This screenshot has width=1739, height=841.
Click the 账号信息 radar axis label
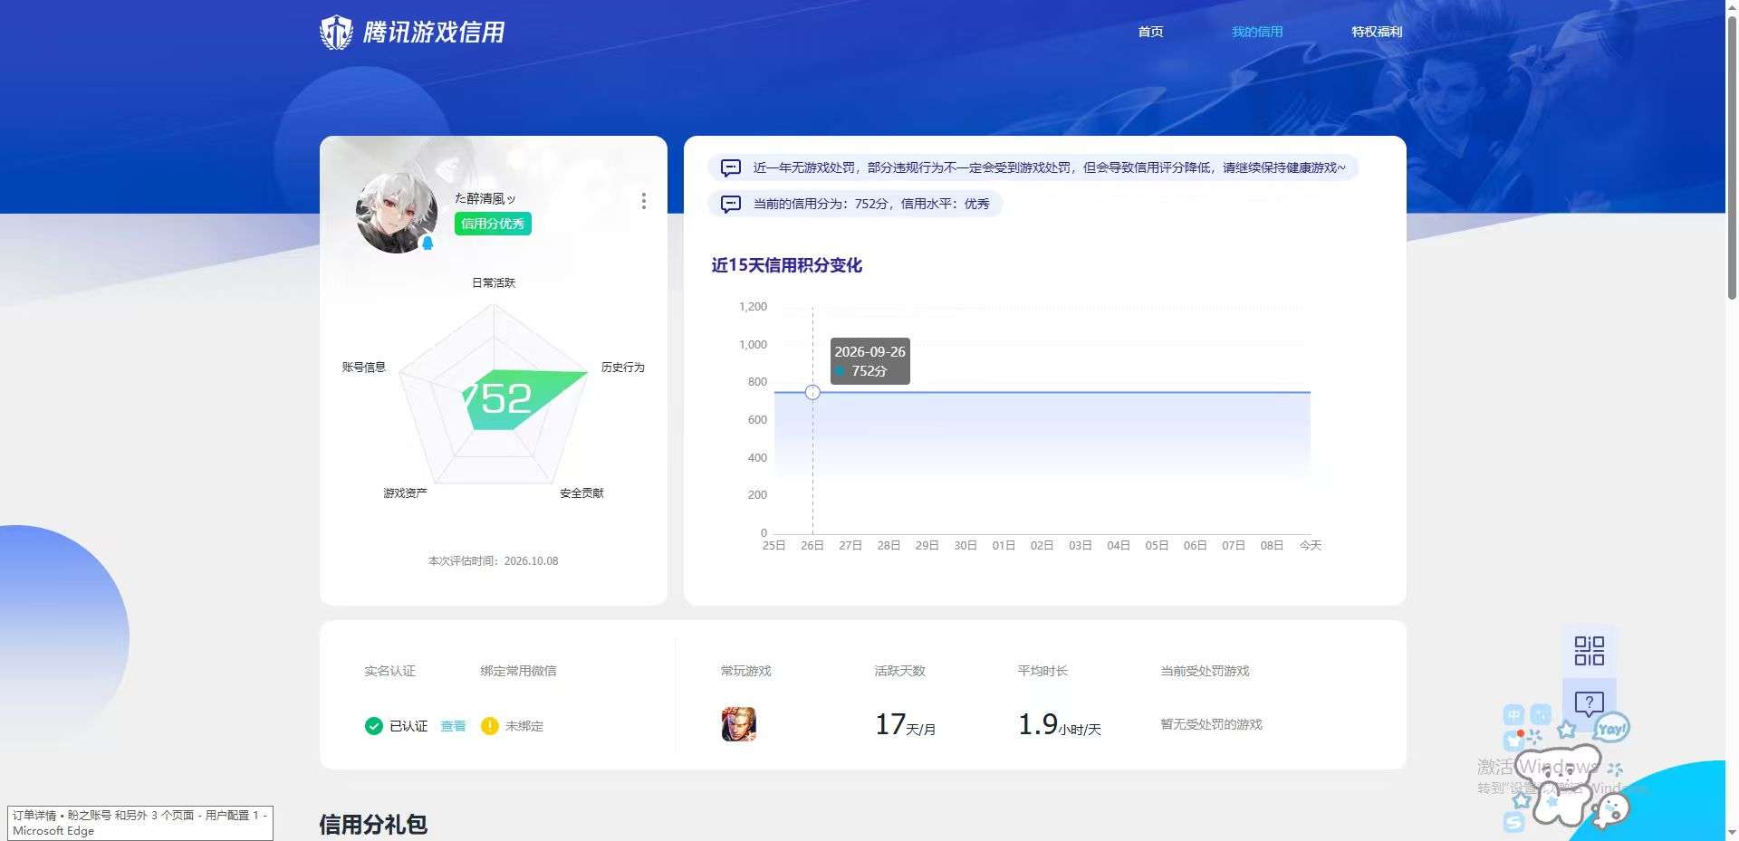pos(364,367)
